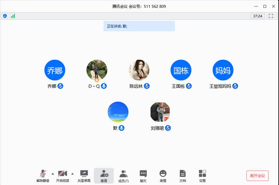Screen dimensions: 279x185
Task: Expand video options arrow beside 开启视频
Action: pyautogui.click(x=73, y=174)
